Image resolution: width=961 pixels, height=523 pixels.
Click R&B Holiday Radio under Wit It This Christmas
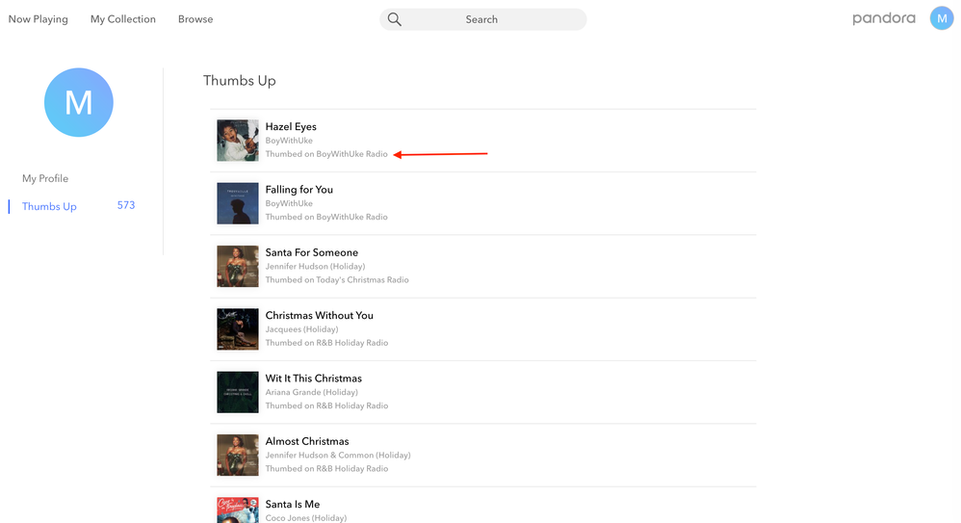point(351,405)
